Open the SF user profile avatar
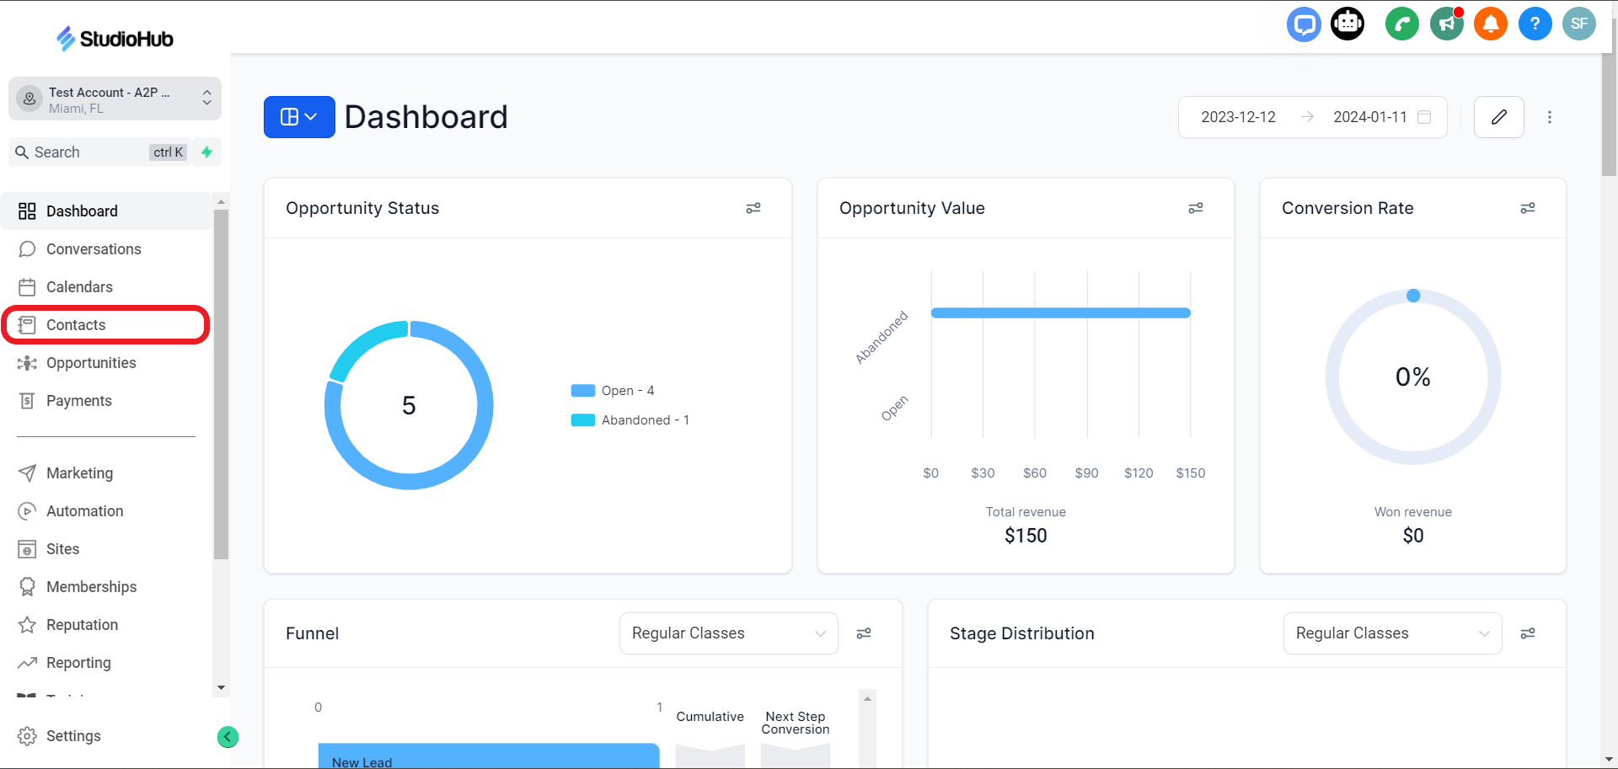Viewport: 1618px width, 769px height. (x=1579, y=24)
